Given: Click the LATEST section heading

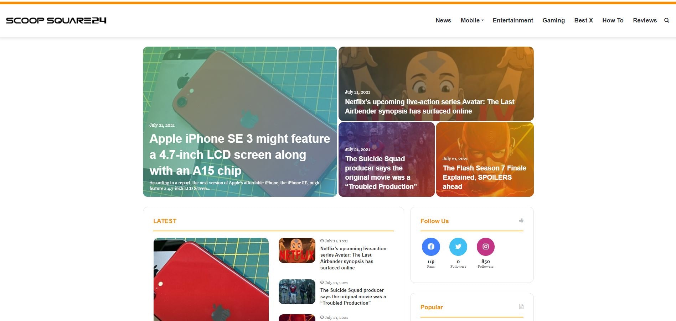Looking at the screenshot, I should (165, 221).
